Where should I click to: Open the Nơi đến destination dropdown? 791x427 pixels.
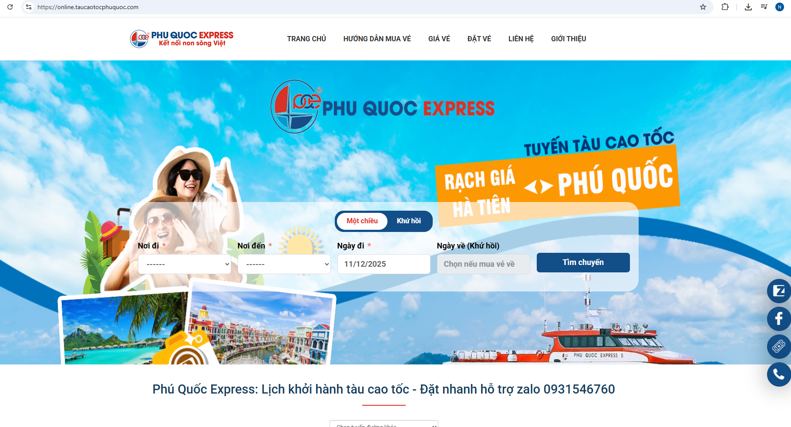point(284,264)
